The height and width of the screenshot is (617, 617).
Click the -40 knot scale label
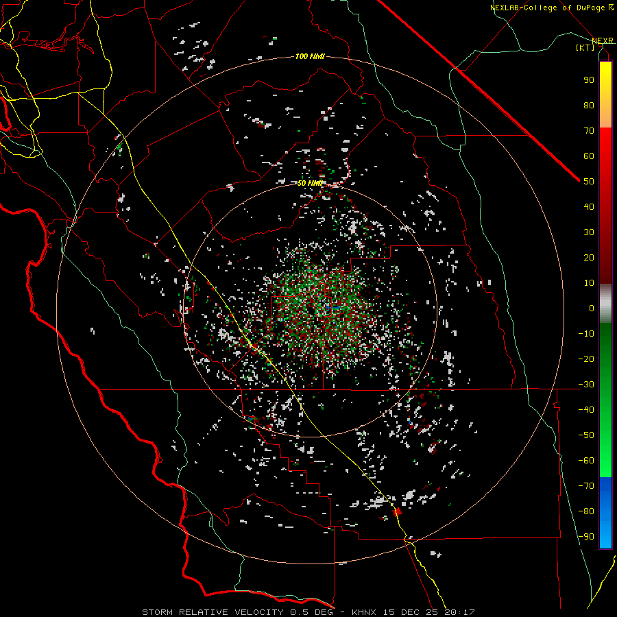(x=586, y=410)
